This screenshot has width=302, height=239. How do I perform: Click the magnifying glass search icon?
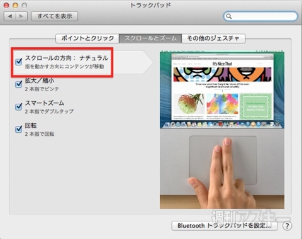[x=229, y=16]
